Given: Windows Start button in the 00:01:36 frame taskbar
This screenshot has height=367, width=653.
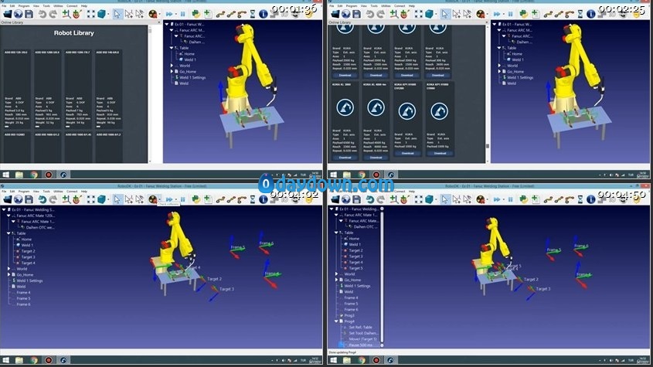Looking at the screenshot, I should pyautogui.click(x=6, y=175).
